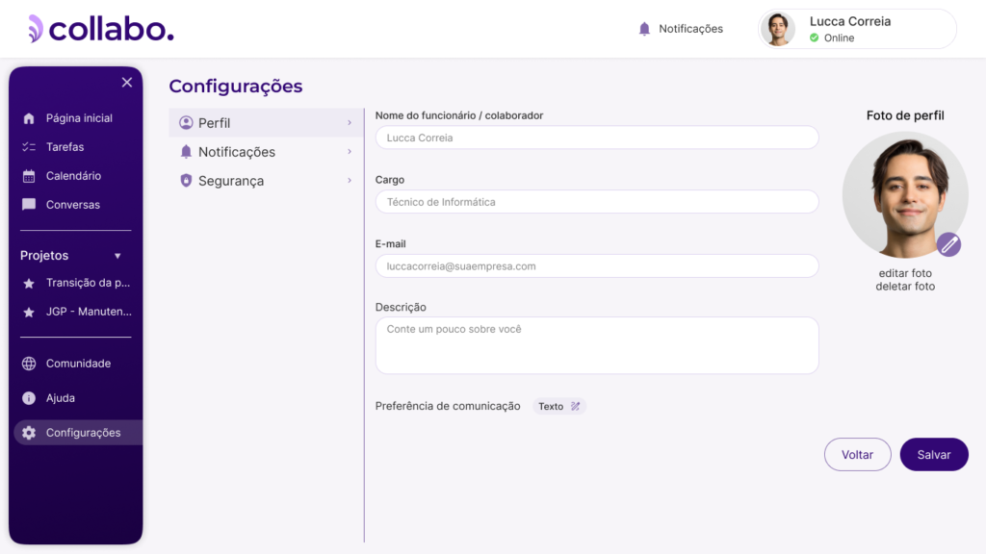Expand the Segurança settings chevron
The height and width of the screenshot is (554, 986).
350,181
